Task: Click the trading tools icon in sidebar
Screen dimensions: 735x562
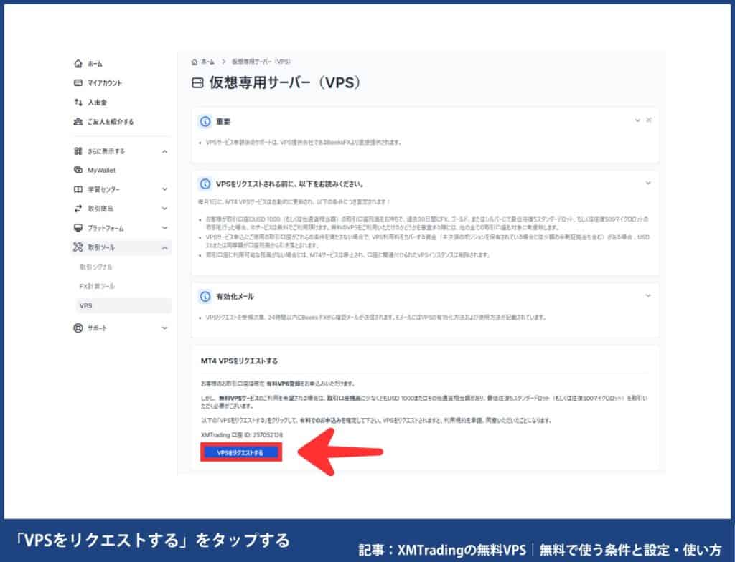Action: [x=78, y=247]
